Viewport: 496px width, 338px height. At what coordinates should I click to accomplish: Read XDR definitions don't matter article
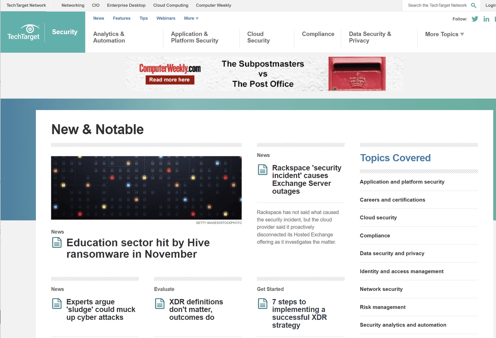(x=196, y=310)
